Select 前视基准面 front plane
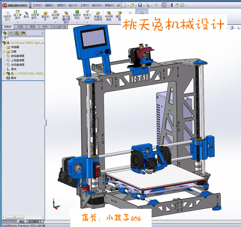This screenshot has height=227, width=241. click(18, 56)
